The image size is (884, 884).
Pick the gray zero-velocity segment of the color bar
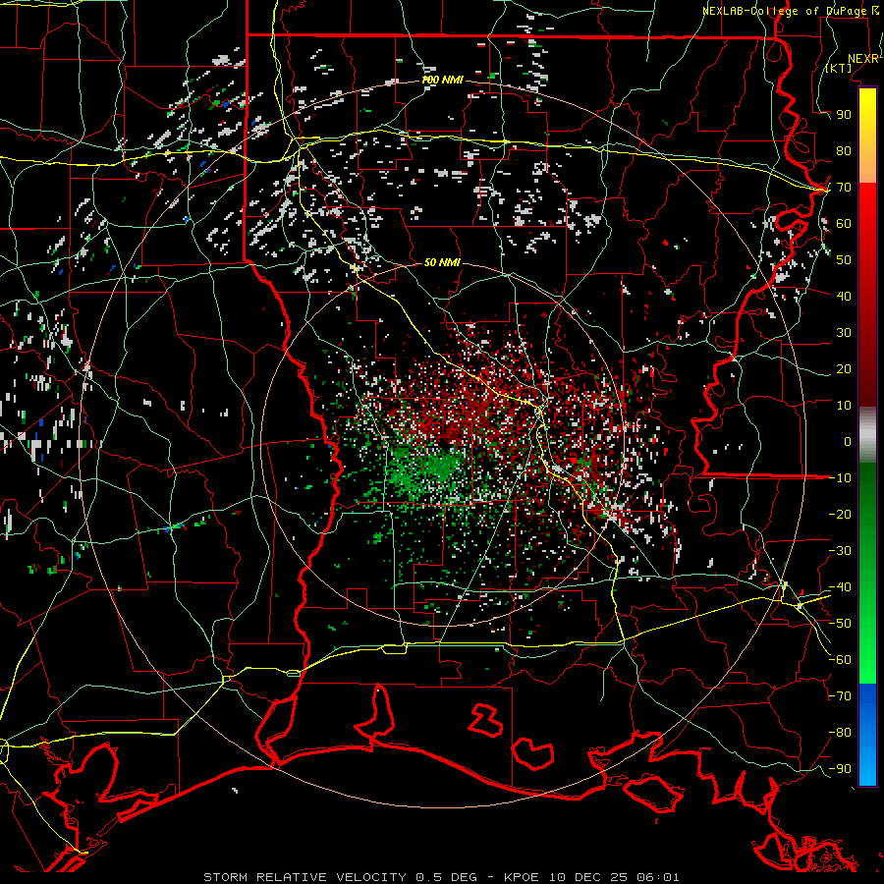pos(867,435)
